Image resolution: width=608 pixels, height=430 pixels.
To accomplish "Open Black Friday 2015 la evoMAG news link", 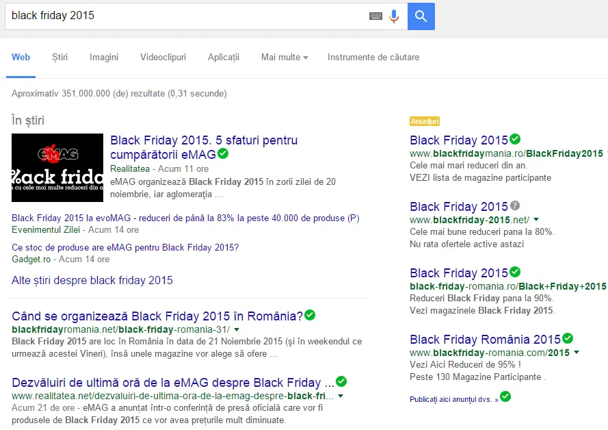I will pyautogui.click(x=185, y=218).
